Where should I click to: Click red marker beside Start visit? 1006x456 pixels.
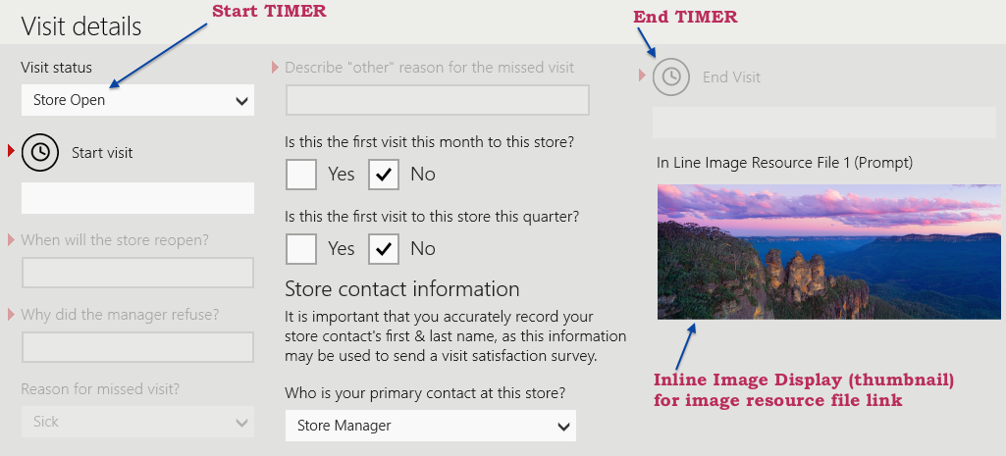[x=12, y=151]
